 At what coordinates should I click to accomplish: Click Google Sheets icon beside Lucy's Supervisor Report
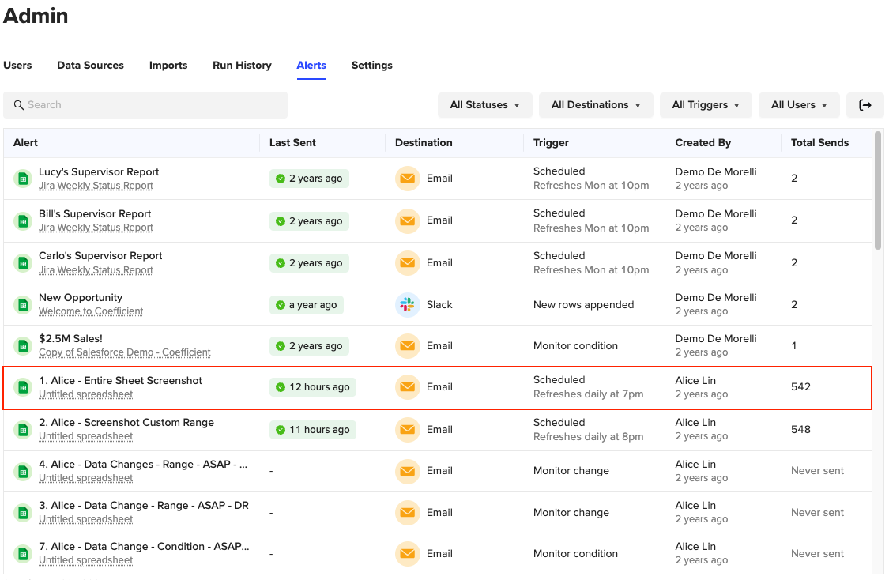coord(23,179)
